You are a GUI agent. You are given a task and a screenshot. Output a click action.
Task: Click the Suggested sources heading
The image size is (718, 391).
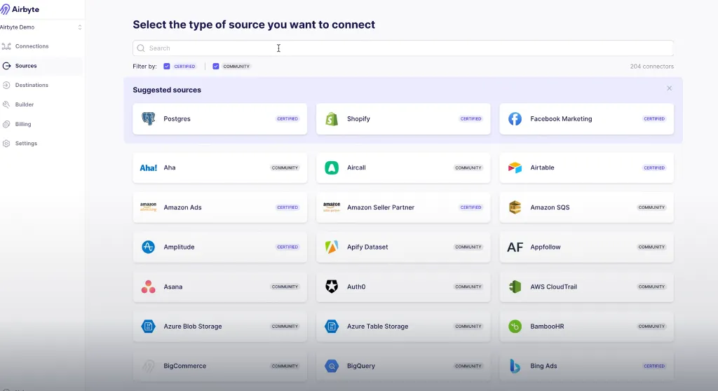[167, 90]
